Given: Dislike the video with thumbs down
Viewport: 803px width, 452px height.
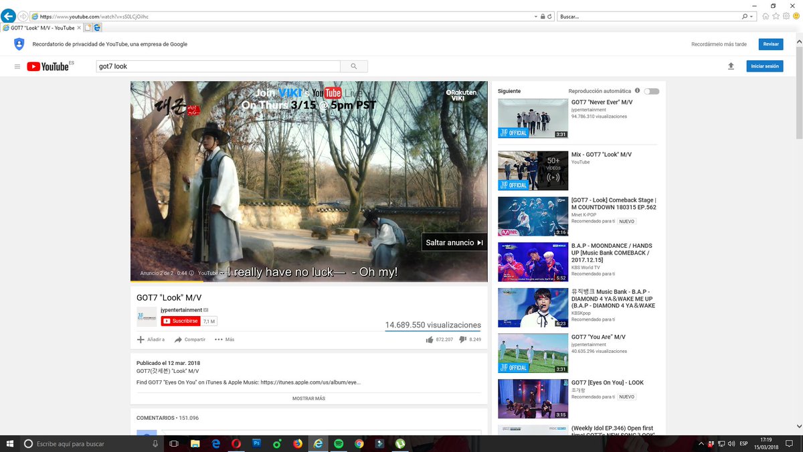Looking at the screenshot, I should click(x=463, y=340).
